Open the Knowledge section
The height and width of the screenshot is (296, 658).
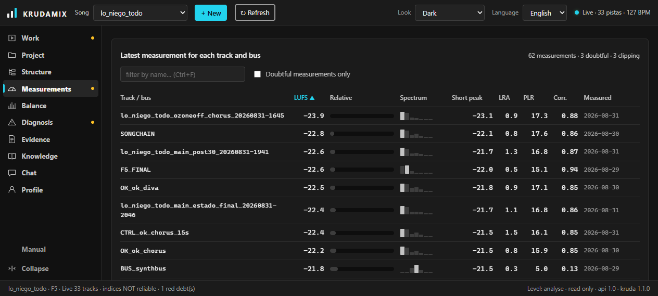coord(50,156)
